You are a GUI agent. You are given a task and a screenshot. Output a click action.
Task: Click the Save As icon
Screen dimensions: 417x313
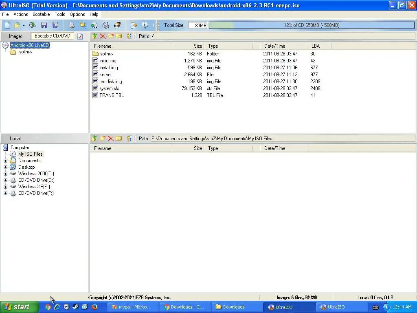click(55, 25)
